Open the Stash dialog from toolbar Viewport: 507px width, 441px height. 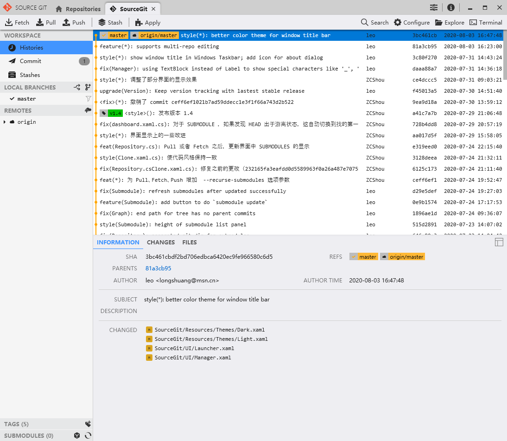pyautogui.click(x=110, y=22)
